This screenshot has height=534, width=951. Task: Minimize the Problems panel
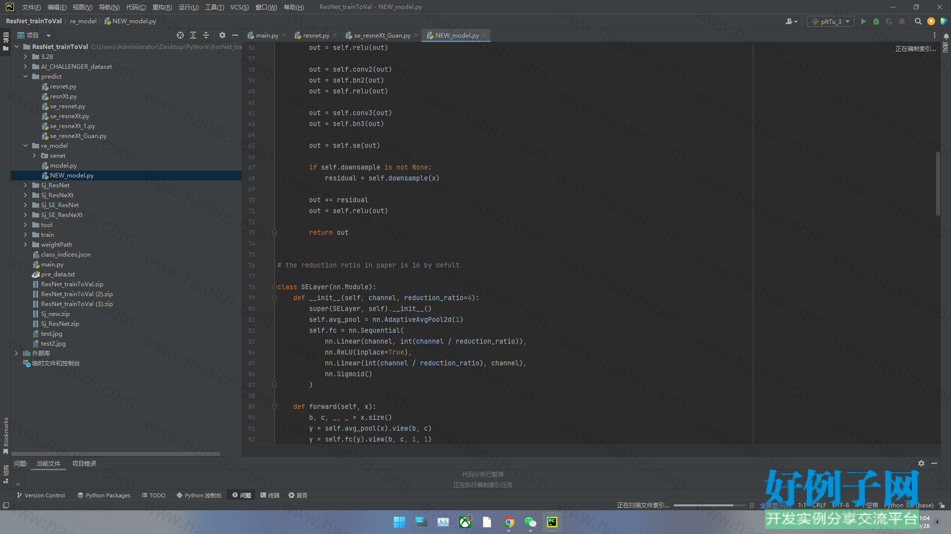point(934,463)
